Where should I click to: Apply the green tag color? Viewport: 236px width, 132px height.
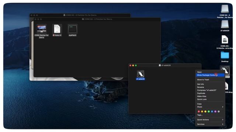(x=209, y=111)
